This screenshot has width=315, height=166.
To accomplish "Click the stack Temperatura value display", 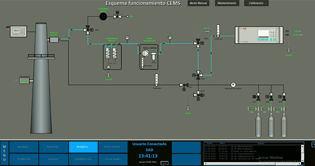I will pos(24,81).
